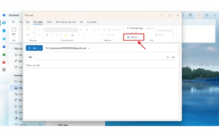Click the Tới recipients button

click(30, 57)
